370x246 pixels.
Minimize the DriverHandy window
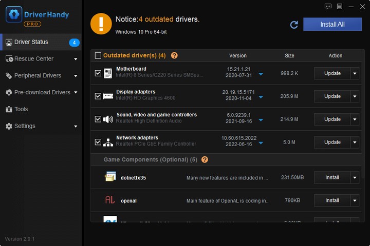pyautogui.click(x=351, y=7)
